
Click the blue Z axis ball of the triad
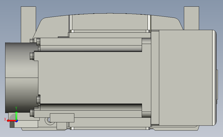[x=17, y=121]
